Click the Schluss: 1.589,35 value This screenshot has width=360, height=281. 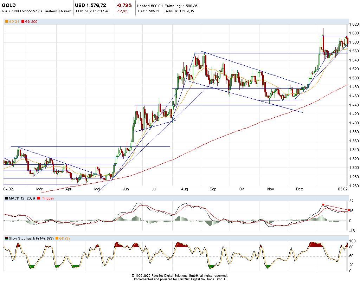pyautogui.click(x=181, y=11)
